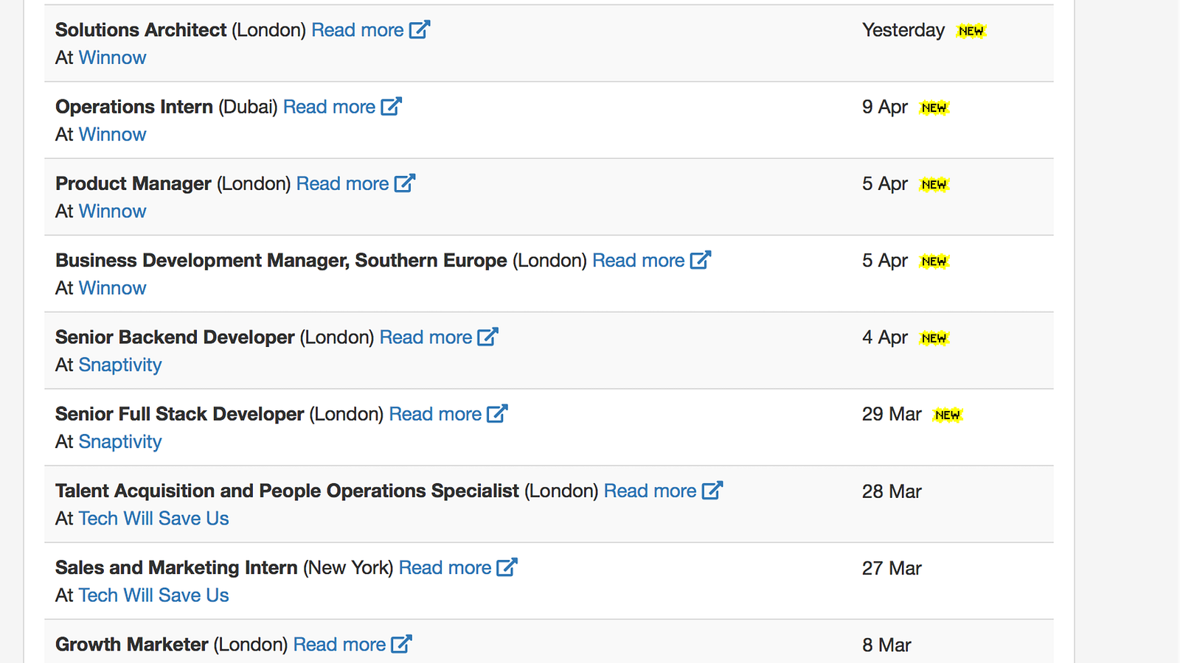The height and width of the screenshot is (663, 1180).
Task: Click external link icon for Solutions Architect
Action: 420,29
